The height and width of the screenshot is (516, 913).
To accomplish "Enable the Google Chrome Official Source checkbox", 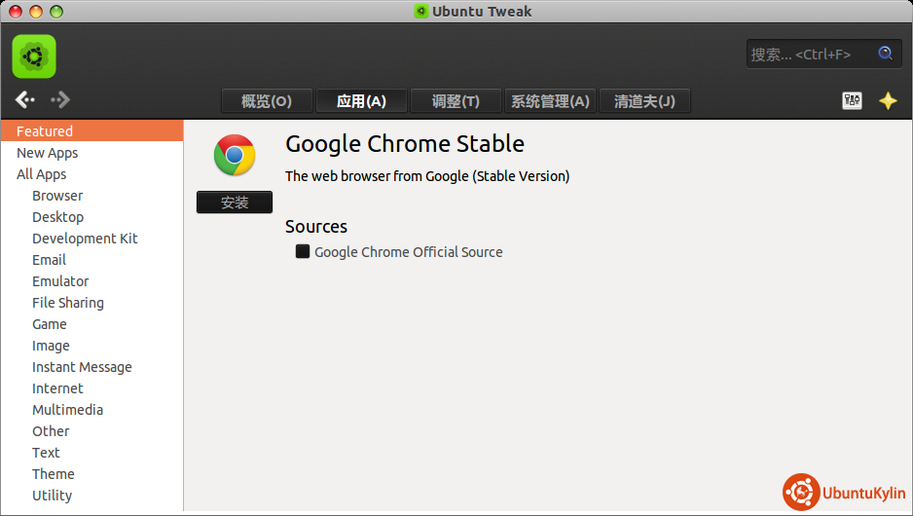I will click(x=303, y=251).
